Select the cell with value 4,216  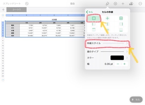tap(40, 31)
